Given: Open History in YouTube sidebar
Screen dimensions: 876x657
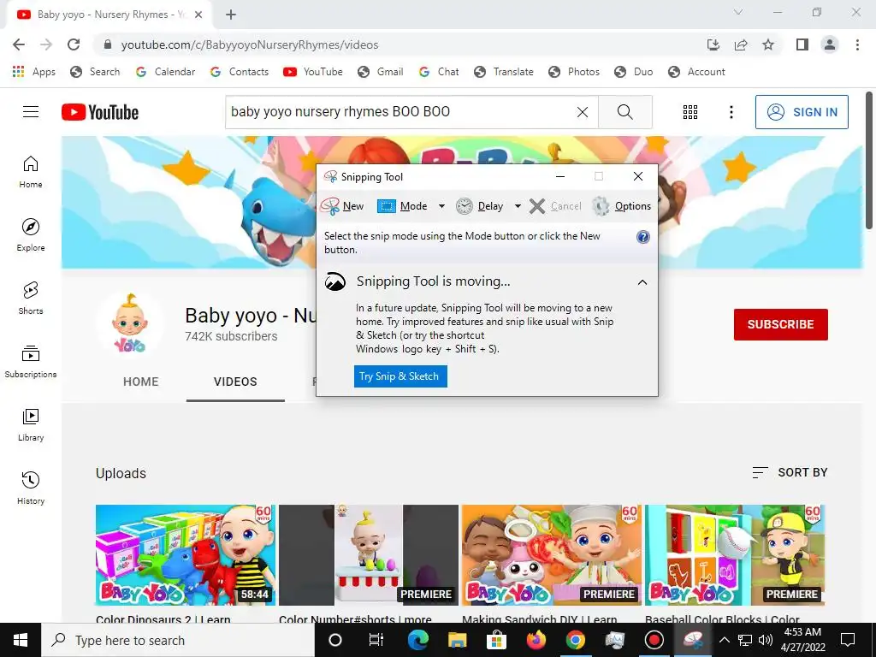Looking at the screenshot, I should 31,488.
